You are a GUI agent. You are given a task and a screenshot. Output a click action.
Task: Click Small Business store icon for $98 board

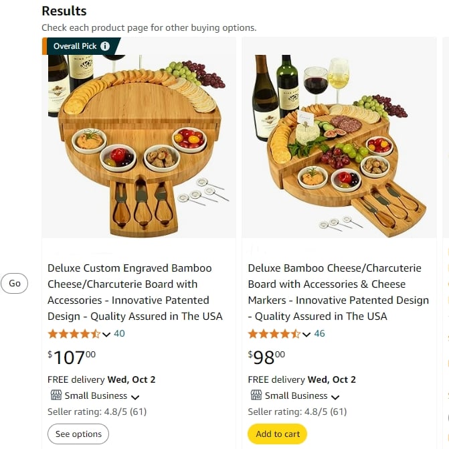click(256, 395)
